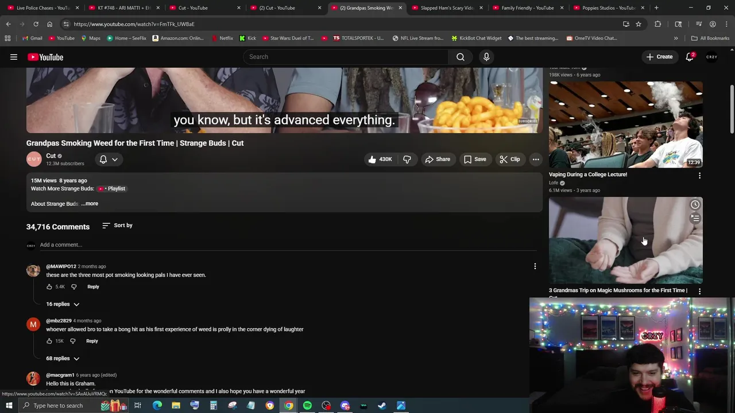Like the mbz2829 comment
Viewport: 735px width, 413px height.
[x=49, y=341]
